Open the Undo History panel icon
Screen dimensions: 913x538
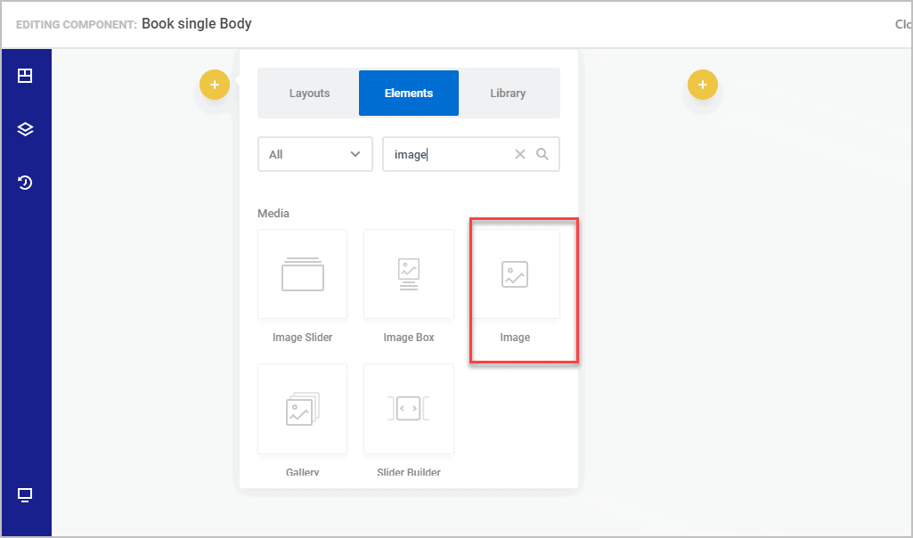(x=26, y=182)
